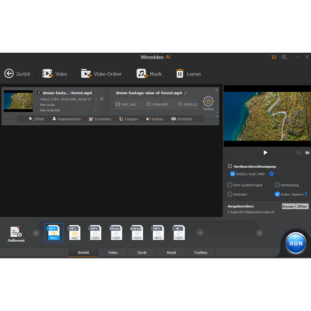This screenshot has width=311, height=311.
Task: Add music with the Musik icon
Action: 142,74
